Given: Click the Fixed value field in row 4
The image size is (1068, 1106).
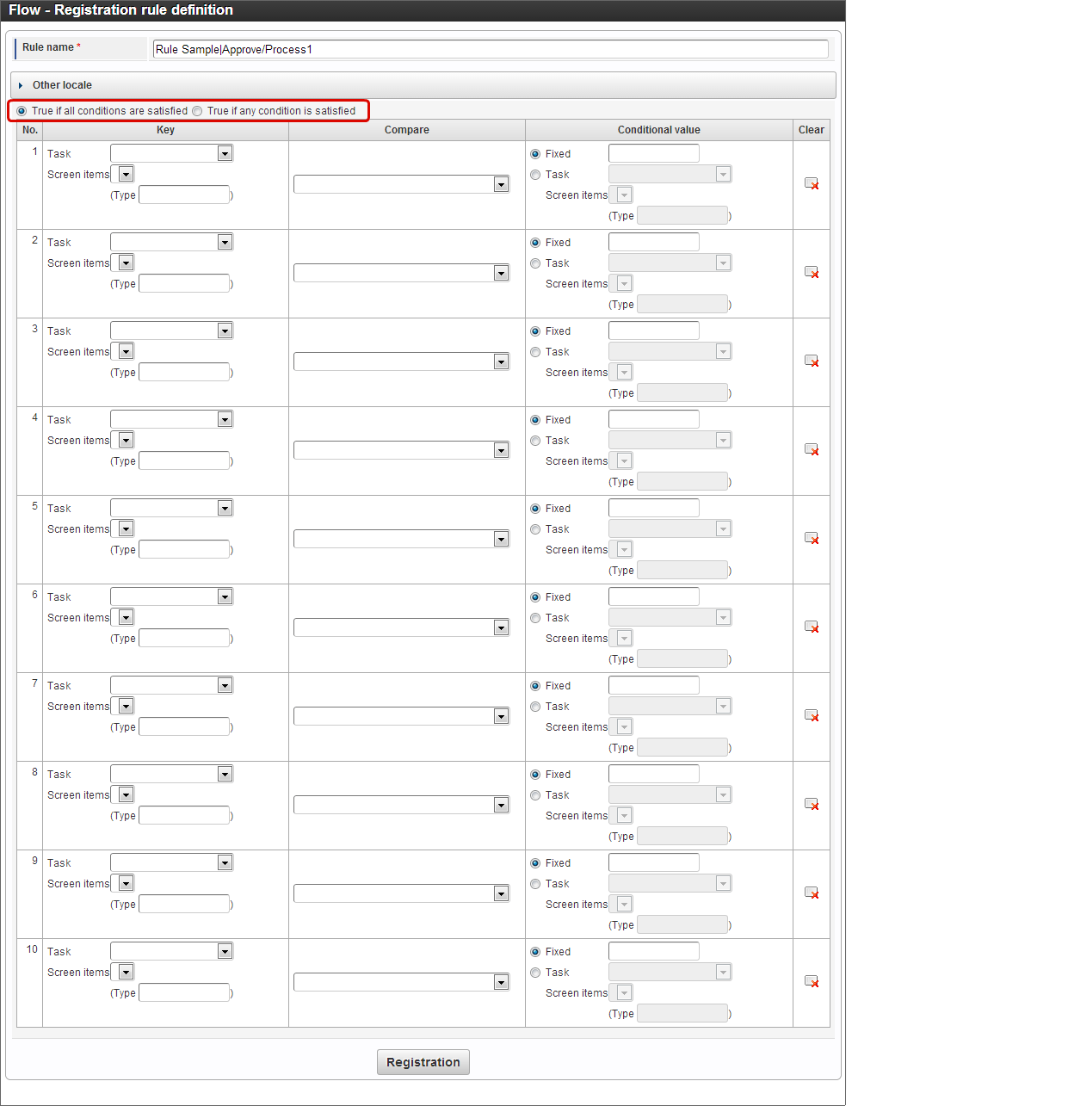Looking at the screenshot, I should coord(654,419).
